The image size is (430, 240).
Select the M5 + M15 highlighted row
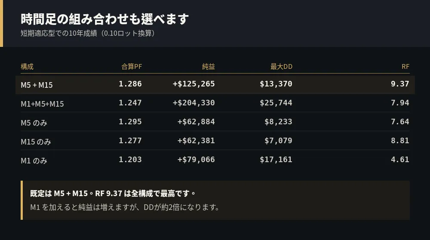215,85
